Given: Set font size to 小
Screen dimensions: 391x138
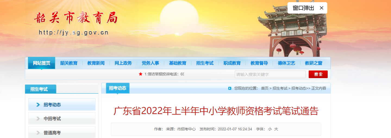Looking at the screenshot, I should click(270, 129).
